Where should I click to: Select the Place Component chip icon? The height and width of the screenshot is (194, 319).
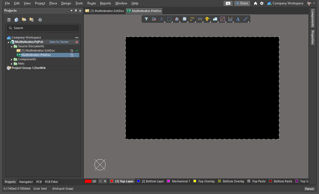[x=184, y=19]
